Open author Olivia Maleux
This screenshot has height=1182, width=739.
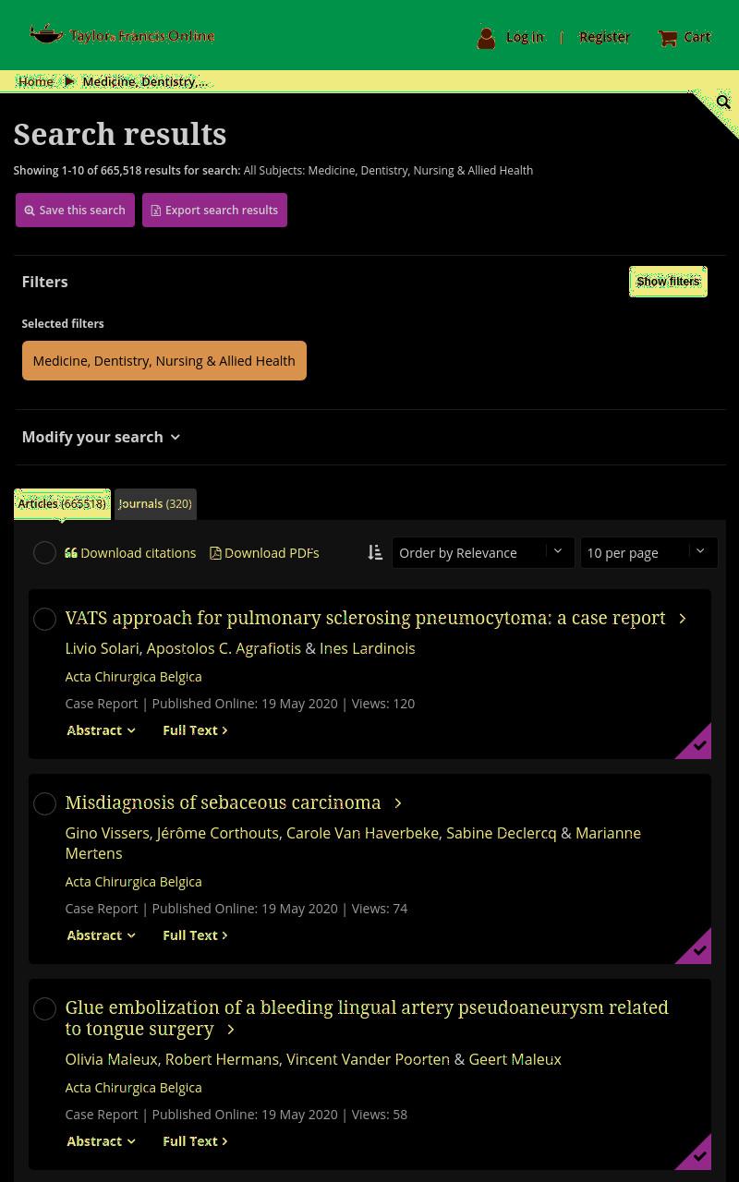click(111, 1059)
